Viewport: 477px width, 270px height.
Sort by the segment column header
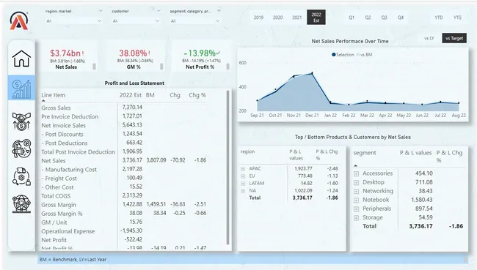[x=365, y=153]
